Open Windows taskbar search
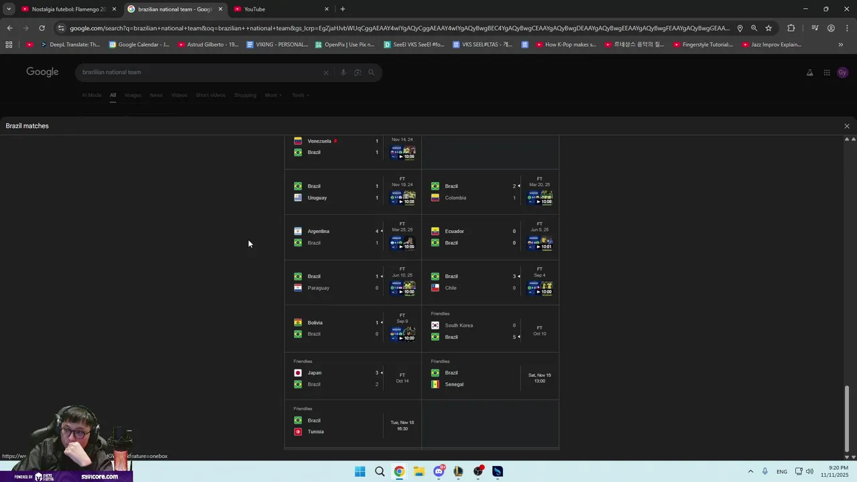Viewport: 857px width, 482px height. (x=380, y=471)
